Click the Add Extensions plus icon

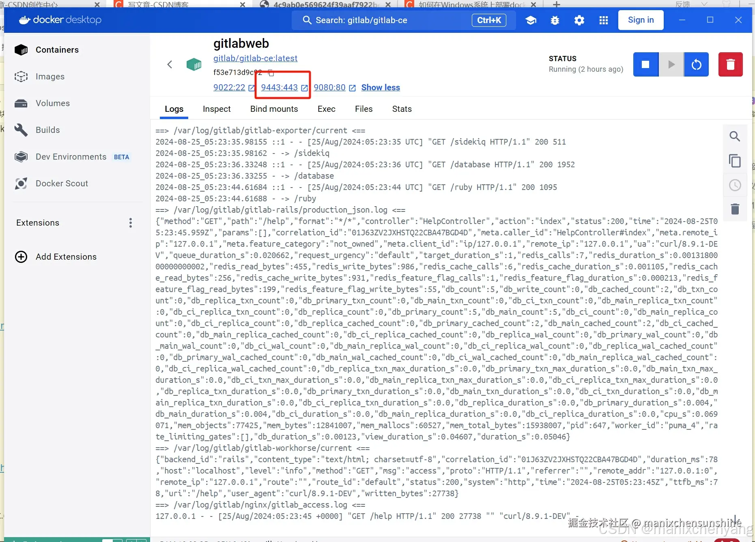click(21, 257)
